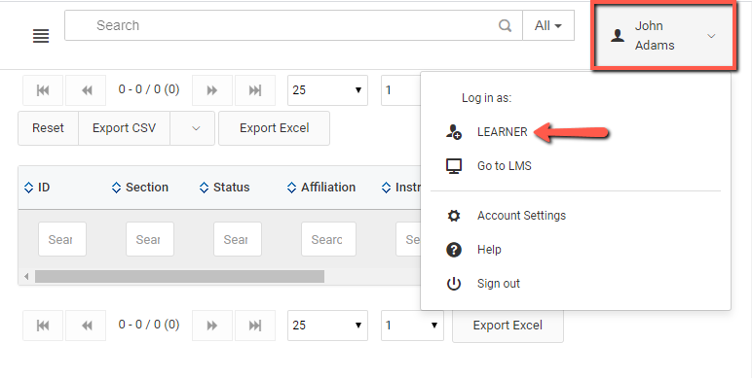Go to previous page in bottom pager
752x378 pixels.
(x=86, y=326)
